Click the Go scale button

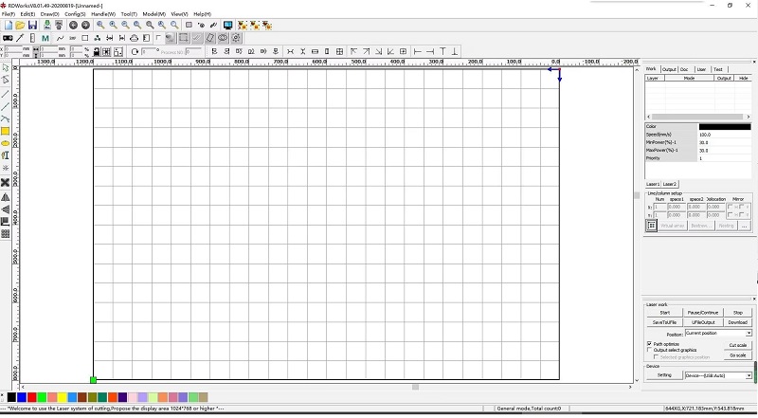click(738, 355)
